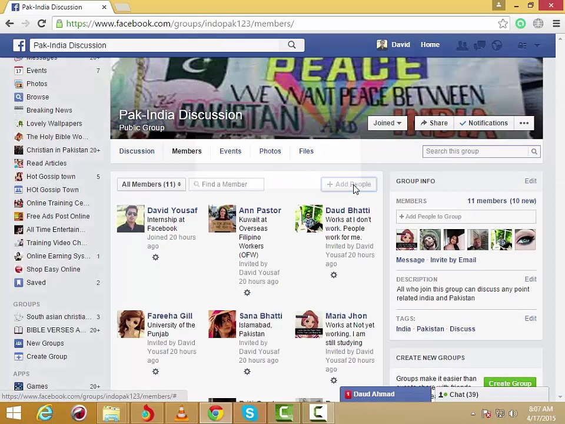Screen dimensions: 565x424
Task: Open the messages icon in header
Action: click(x=480, y=45)
